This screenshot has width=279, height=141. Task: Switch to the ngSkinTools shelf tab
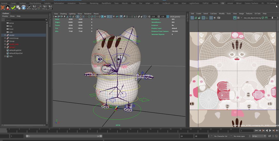point(194,3)
